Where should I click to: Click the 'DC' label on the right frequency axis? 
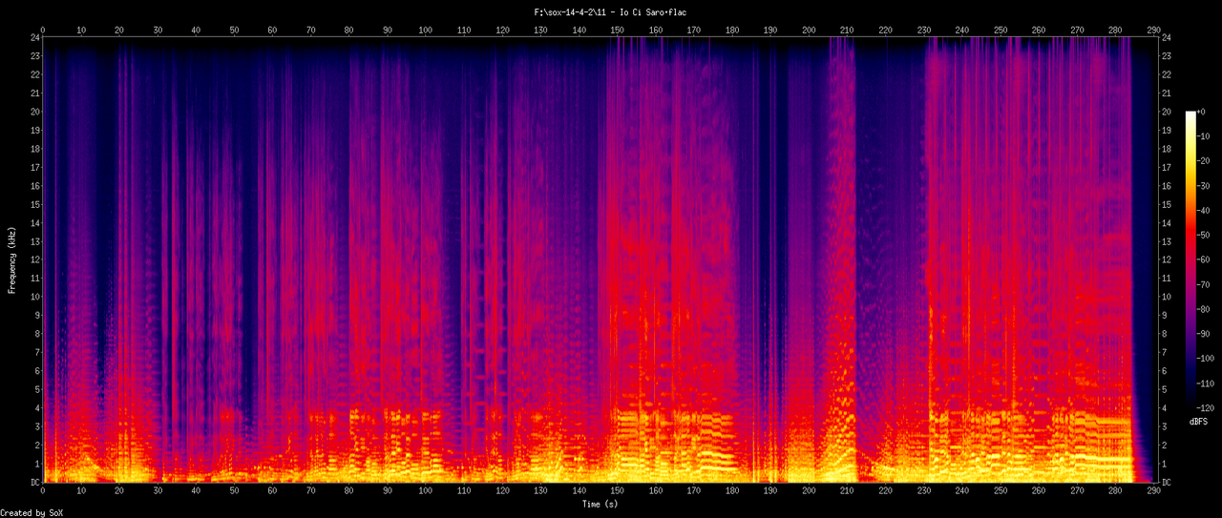point(1165,483)
